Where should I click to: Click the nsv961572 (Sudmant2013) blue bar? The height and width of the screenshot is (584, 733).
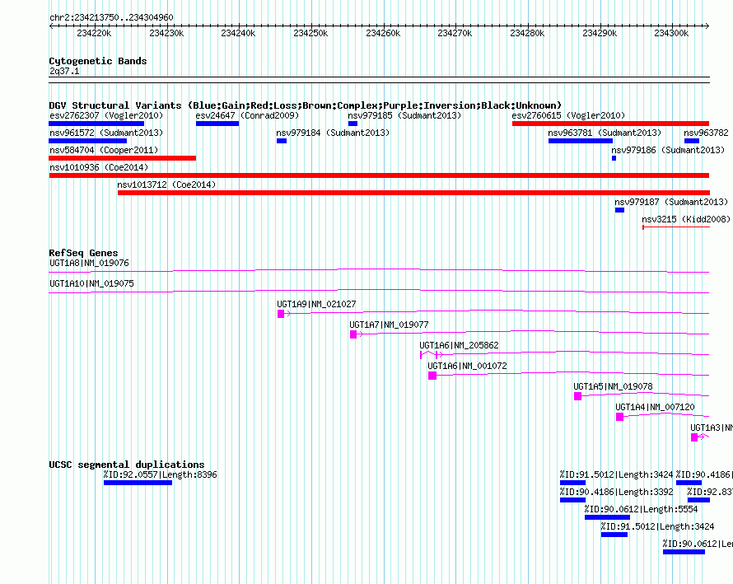coord(88,141)
